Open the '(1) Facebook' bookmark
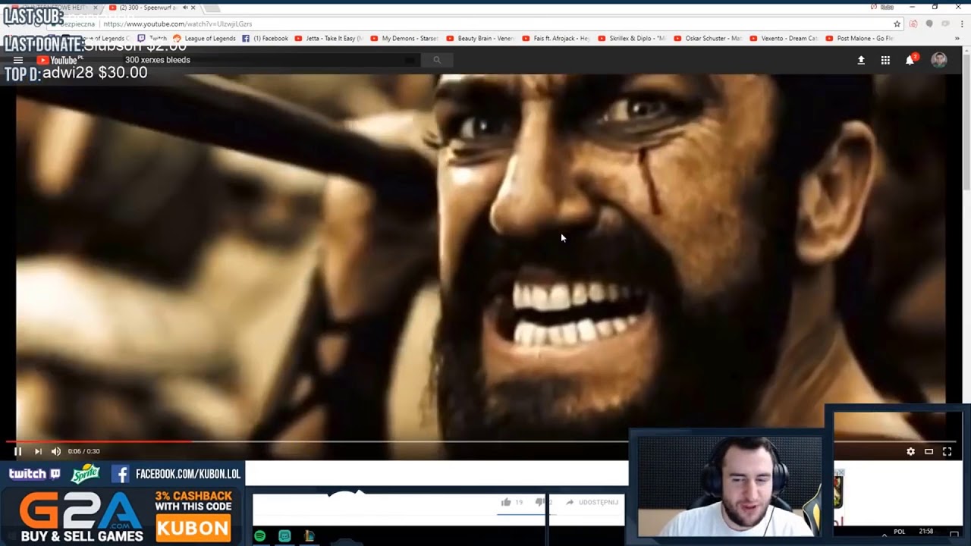Image resolution: width=971 pixels, height=546 pixels. (266, 38)
